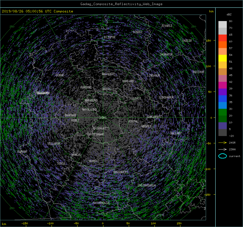
Task: Click the KARWAR city label
Action: click(22, 152)
